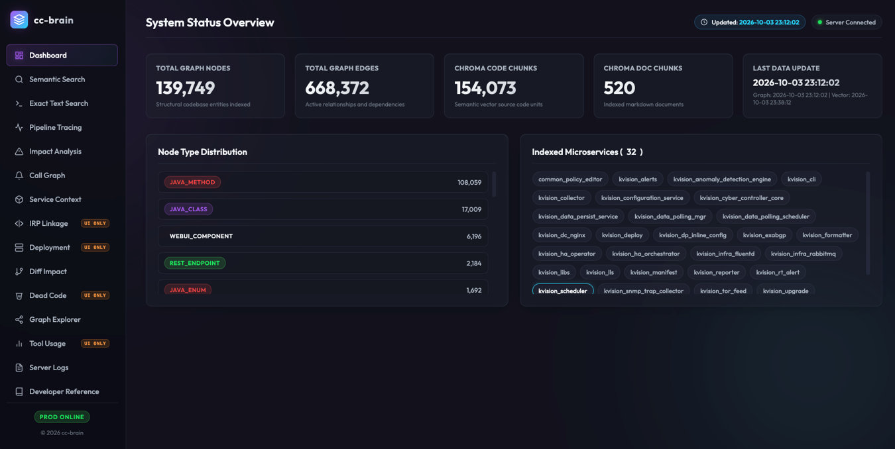Open Diff Impact from the sidebar

pos(62,272)
